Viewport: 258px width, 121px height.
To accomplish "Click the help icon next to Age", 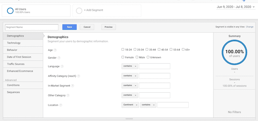I will pos(55,50).
